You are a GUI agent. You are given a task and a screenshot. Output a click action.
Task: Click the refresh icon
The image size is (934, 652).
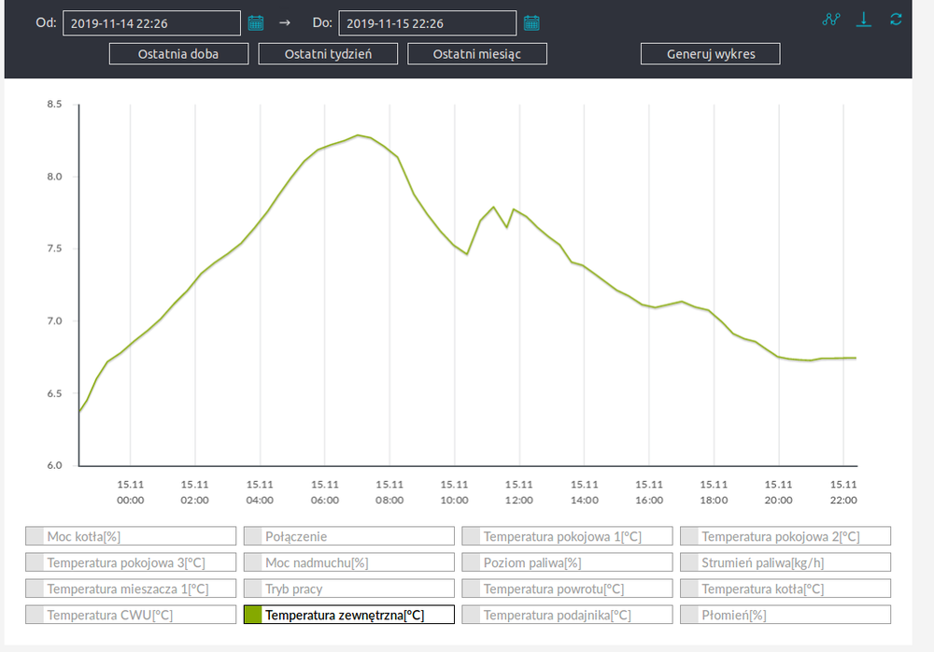pos(896,19)
